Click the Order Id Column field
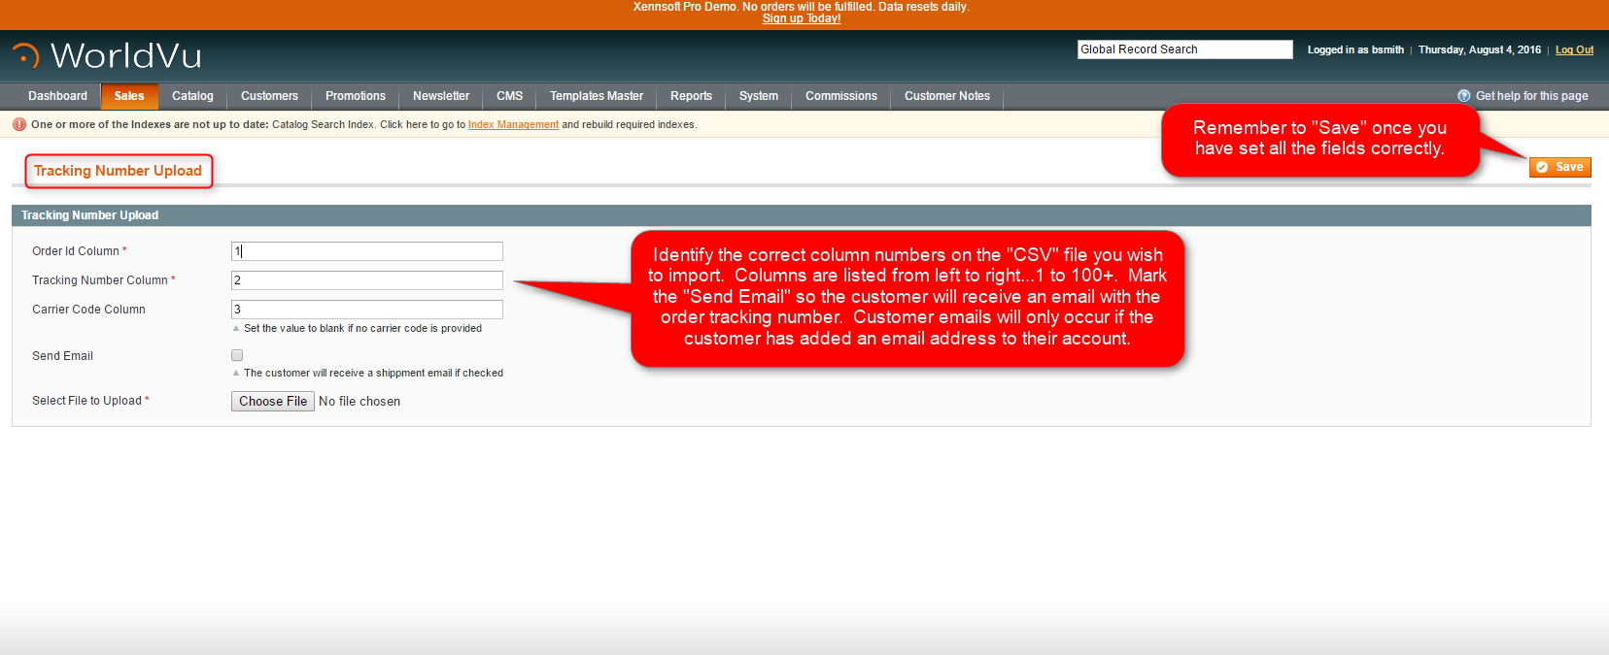The width and height of the screenshot is (1609, 655). click(x=367, y=251)
